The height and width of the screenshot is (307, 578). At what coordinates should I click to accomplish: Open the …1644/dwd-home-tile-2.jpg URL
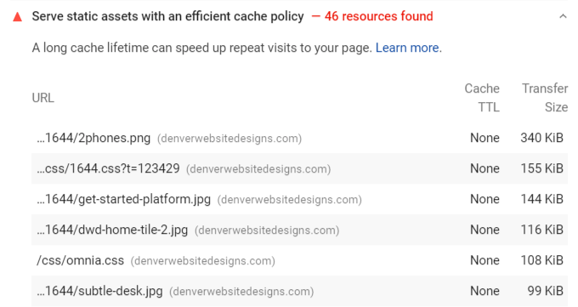pyautogui.click(x=112, y=230)
